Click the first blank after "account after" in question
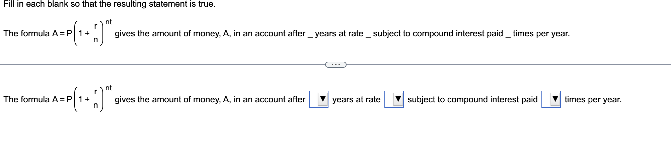The image size is (671, 168). point(310,37)
